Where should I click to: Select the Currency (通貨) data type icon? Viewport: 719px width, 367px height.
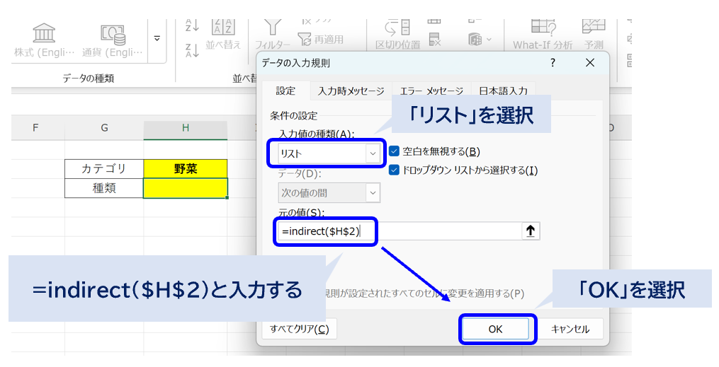click(x=113, y=35)
